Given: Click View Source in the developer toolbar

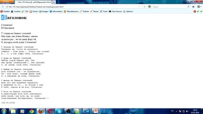Looking at the screenshot, I should click(x=115, y=11).
